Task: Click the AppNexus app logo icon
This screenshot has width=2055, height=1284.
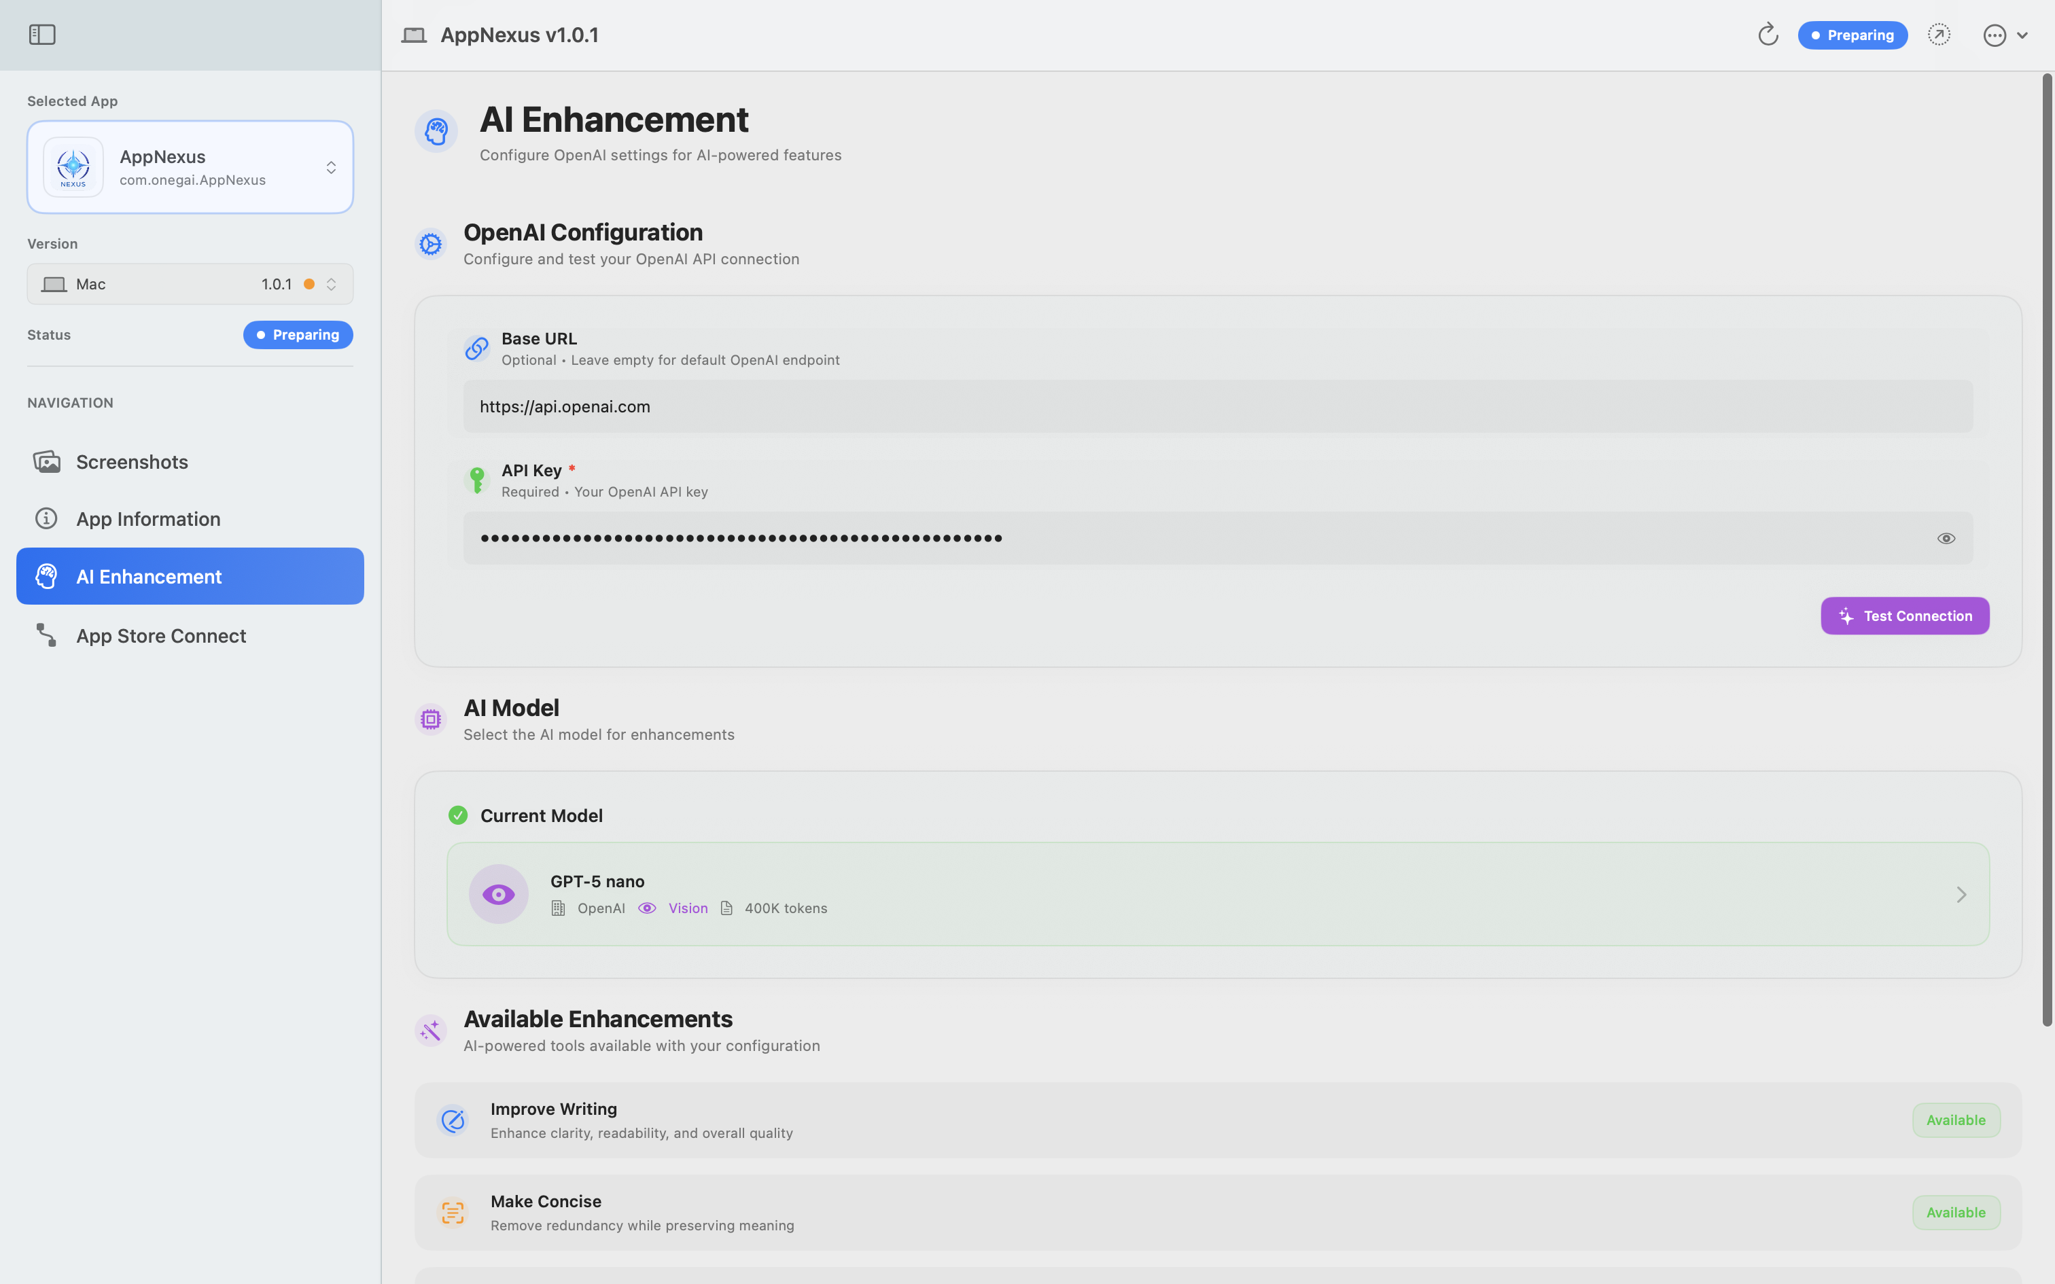Action: click(74, 167)
